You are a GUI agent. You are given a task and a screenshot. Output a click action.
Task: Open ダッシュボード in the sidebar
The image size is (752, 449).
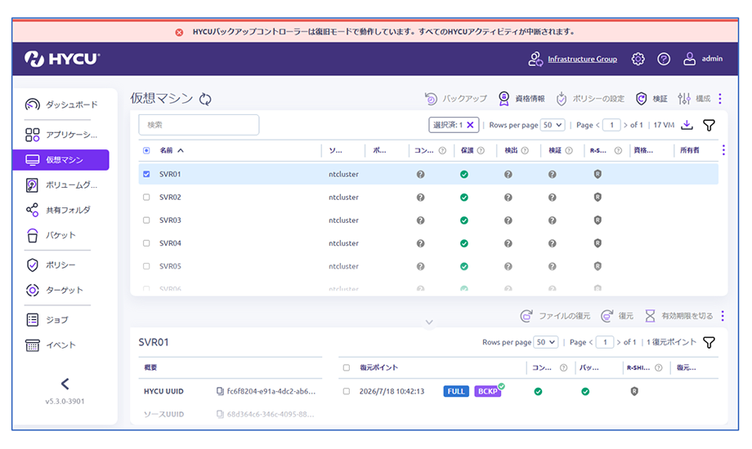[61, 104]
